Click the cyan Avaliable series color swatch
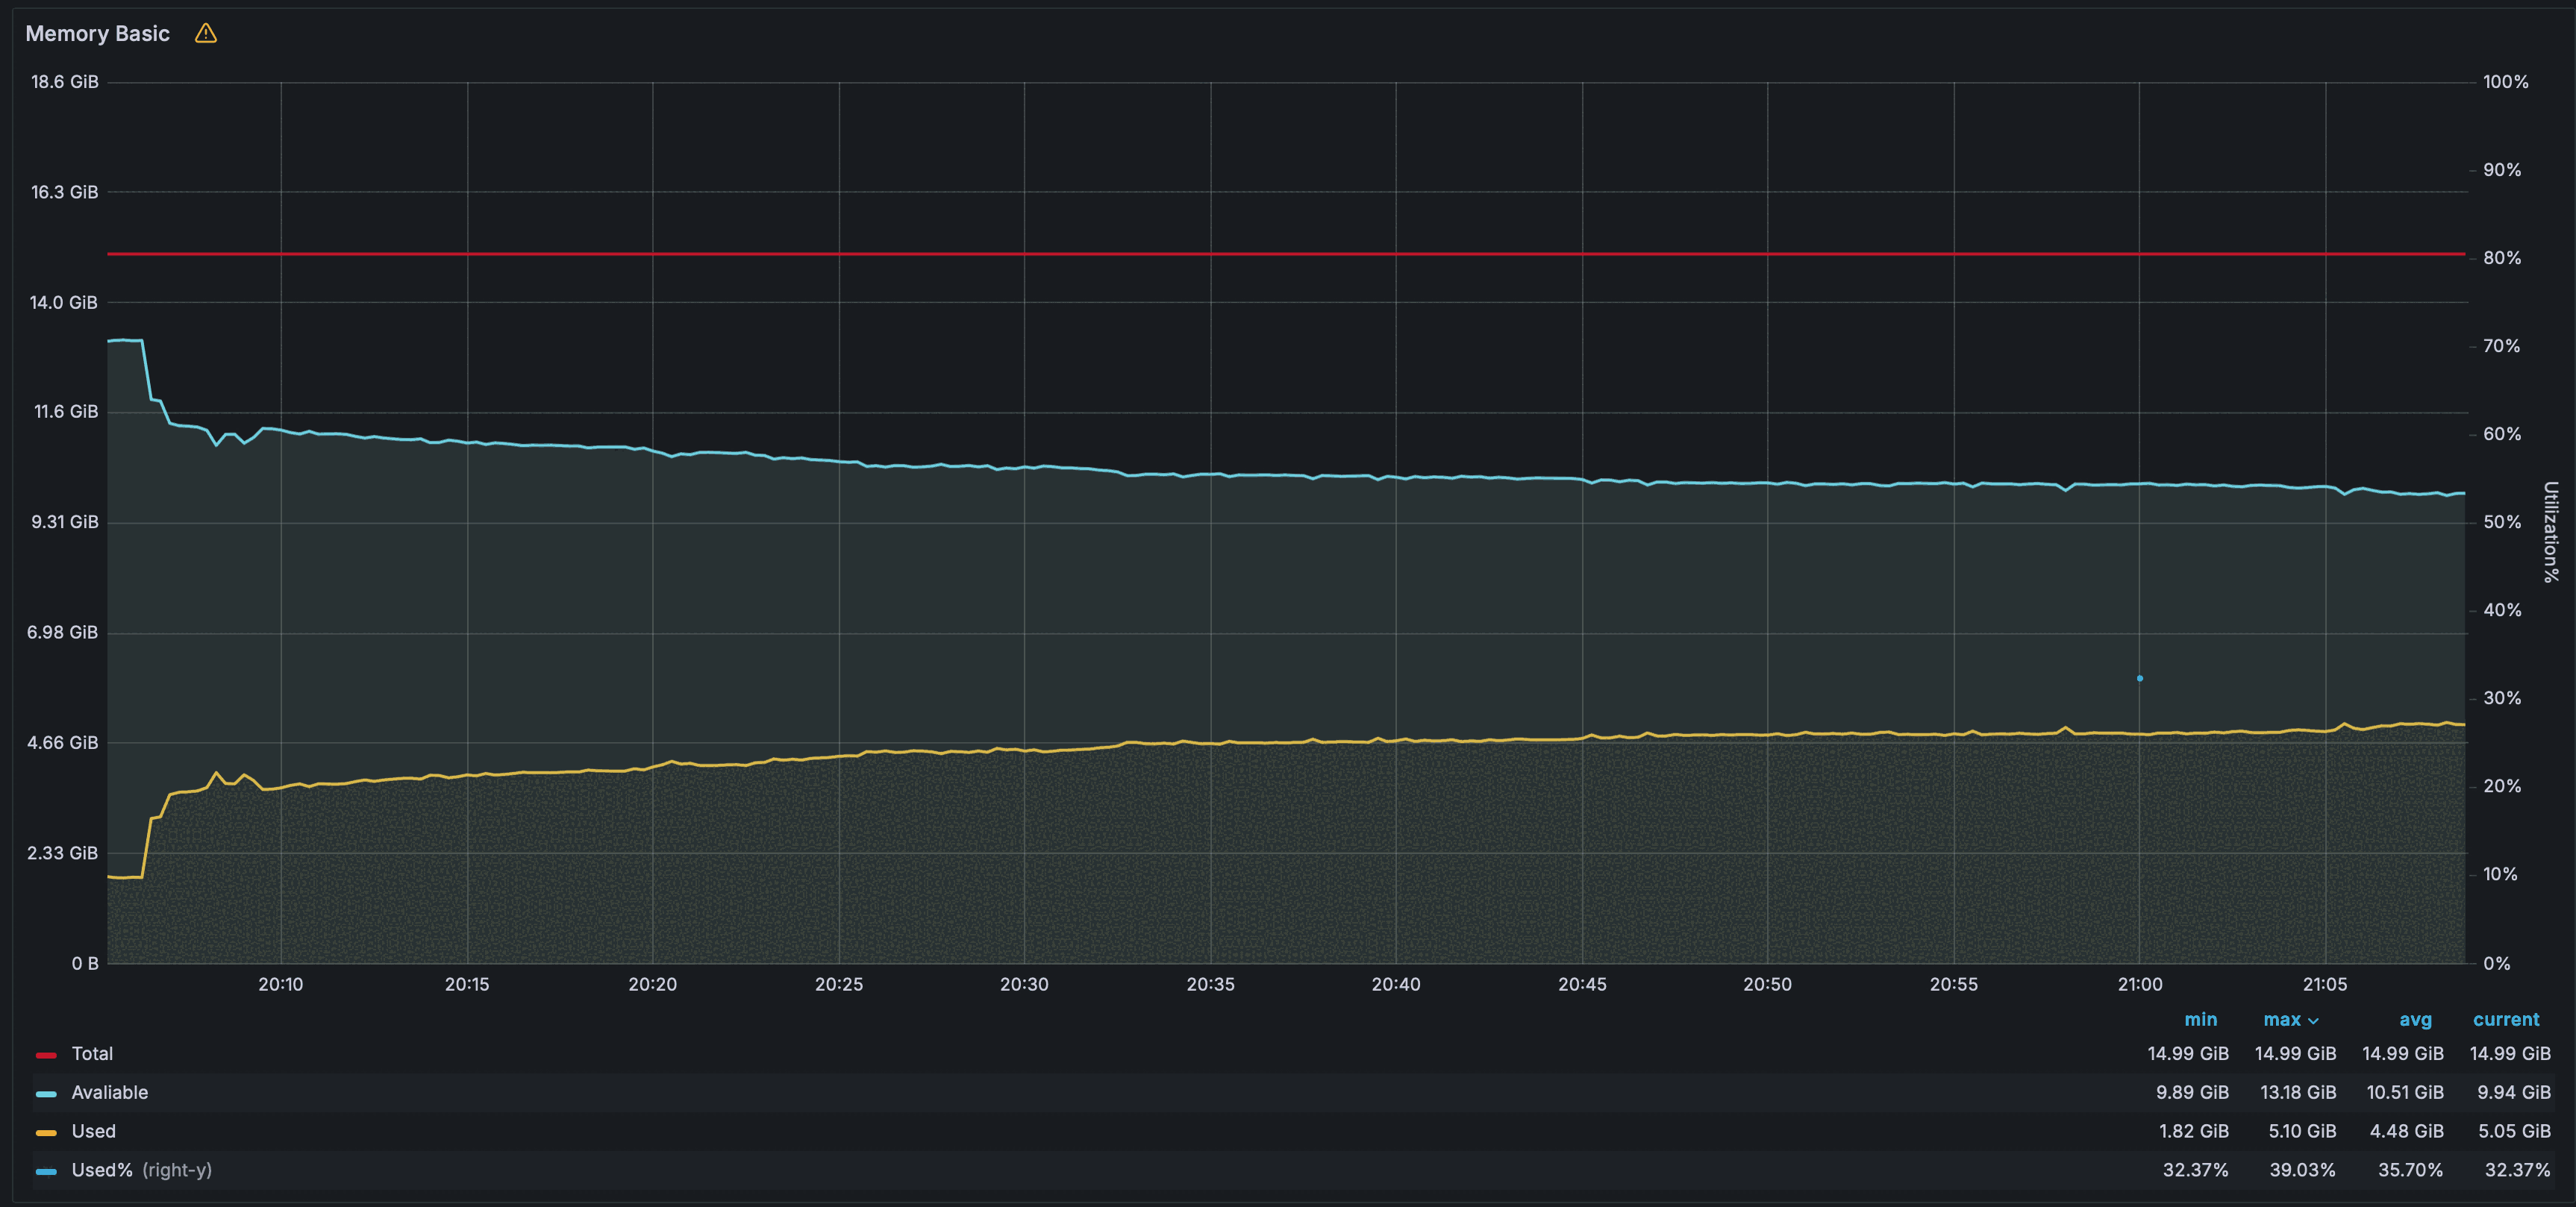Viewport: 2576px width, 1207px height. pyautogui.click(x=46, y=1093)
